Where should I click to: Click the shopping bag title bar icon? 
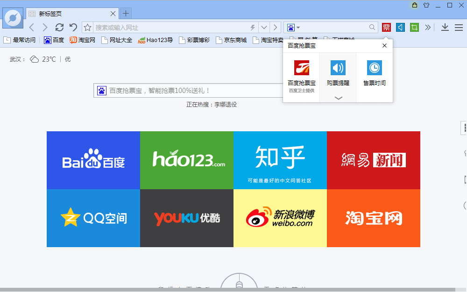[415, 5]
